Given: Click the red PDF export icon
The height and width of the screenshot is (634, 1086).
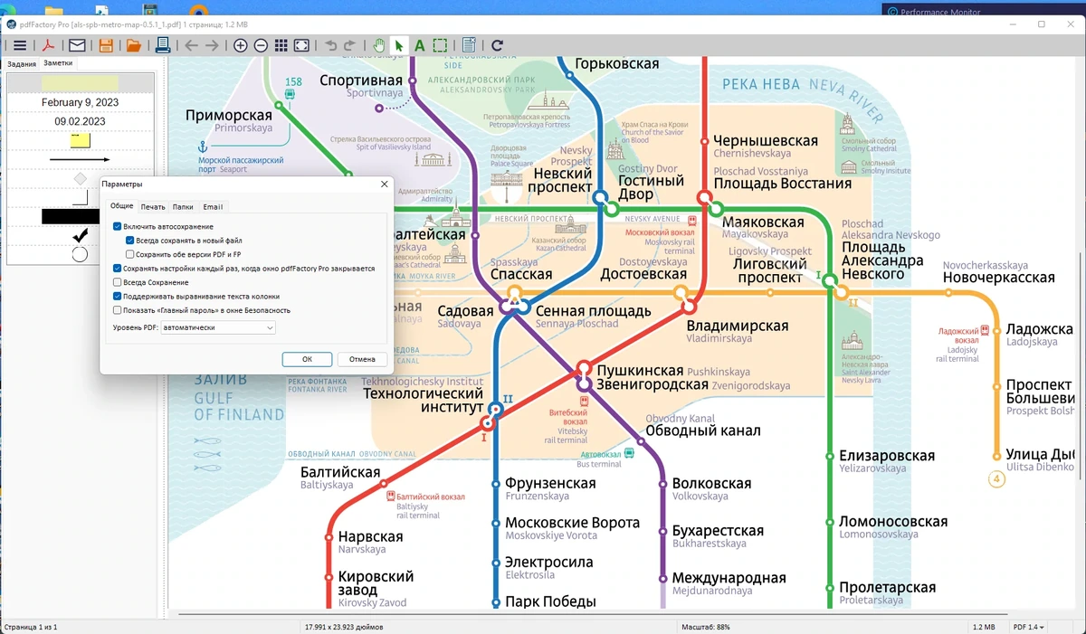Looking at the screenshot, I should (48, 45).
